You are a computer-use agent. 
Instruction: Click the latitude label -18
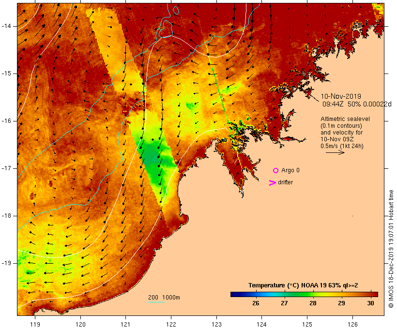(6, 216)
